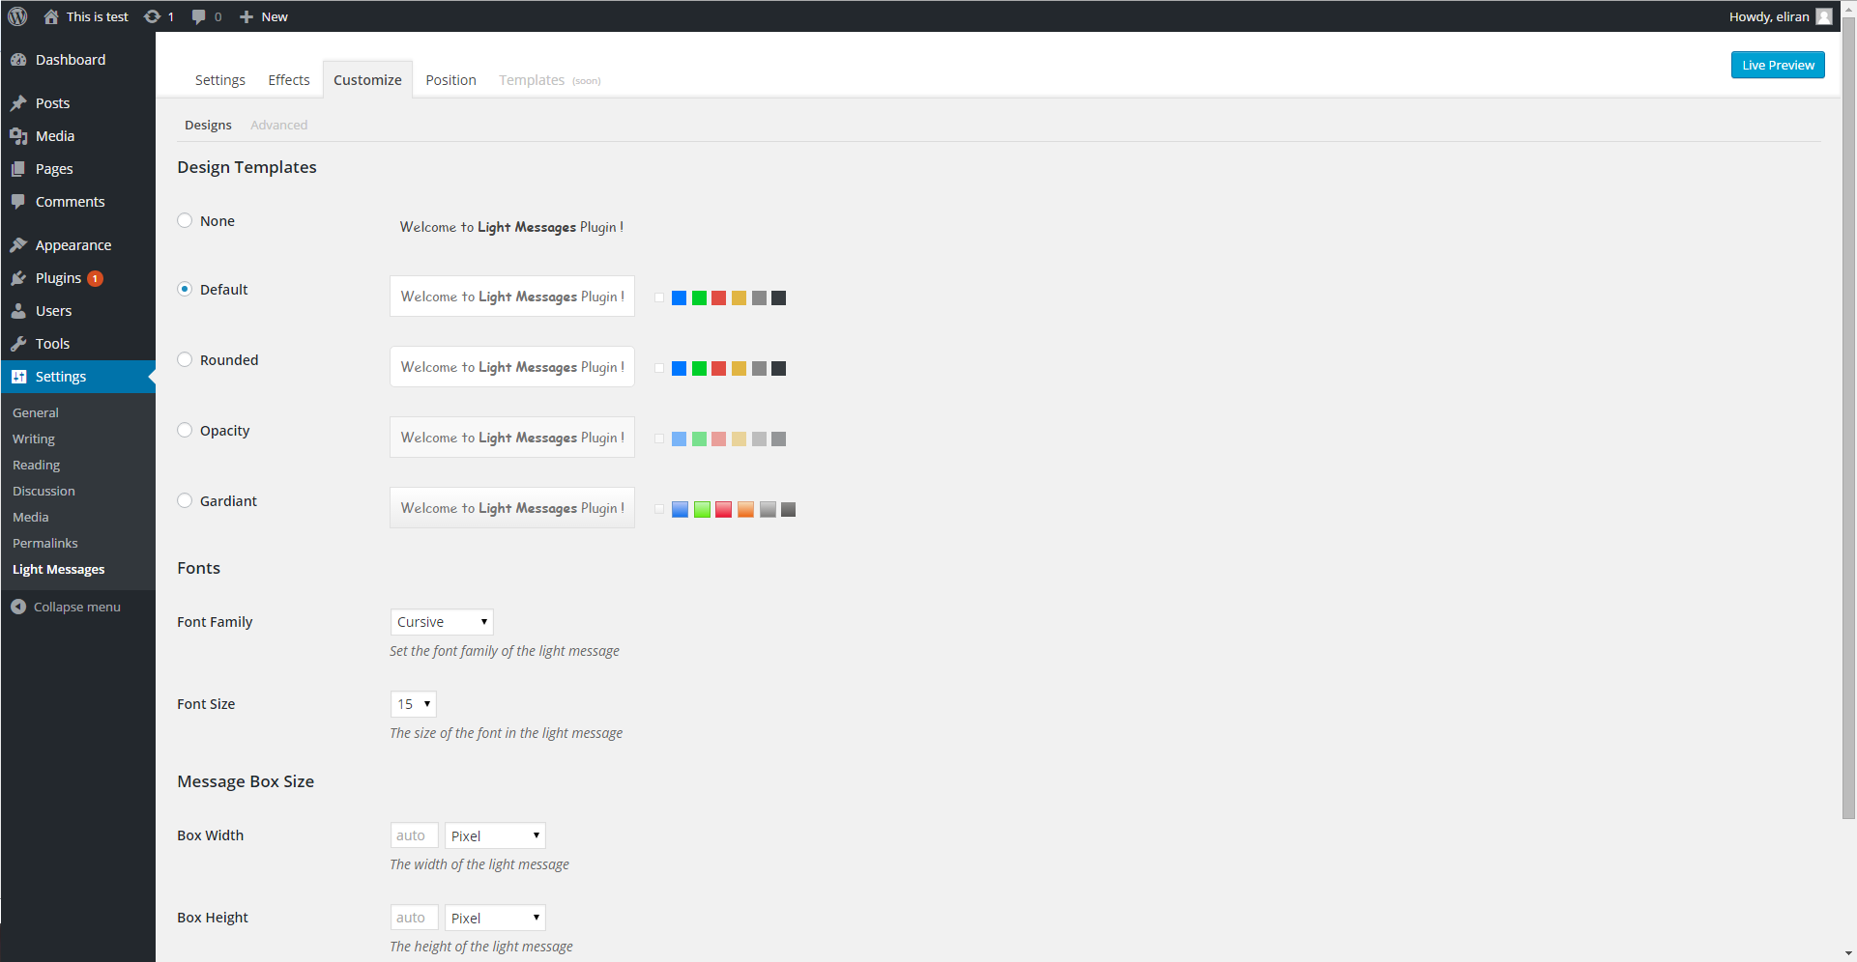This screenshot has width=1857, height=962.
Task: Click the Box Height auto input field
Action: 415,918
